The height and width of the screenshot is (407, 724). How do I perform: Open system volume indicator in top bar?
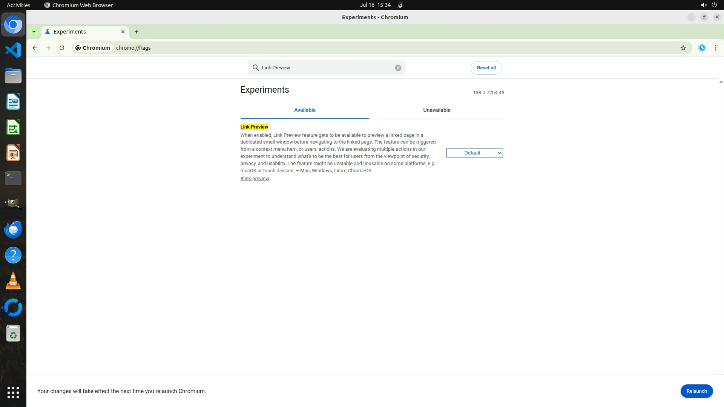coord(703,5)
